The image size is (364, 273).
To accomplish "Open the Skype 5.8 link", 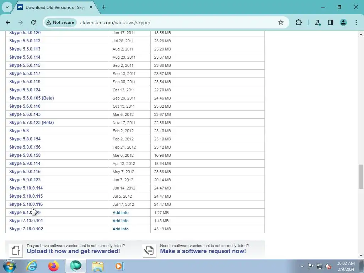I will click(x=19, y=131).
